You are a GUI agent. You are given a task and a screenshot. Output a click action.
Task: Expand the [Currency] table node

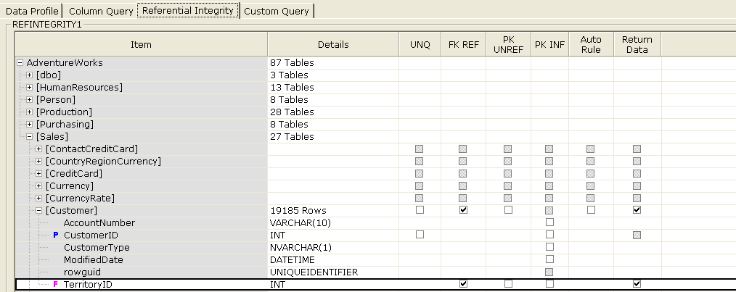(39, 185)
